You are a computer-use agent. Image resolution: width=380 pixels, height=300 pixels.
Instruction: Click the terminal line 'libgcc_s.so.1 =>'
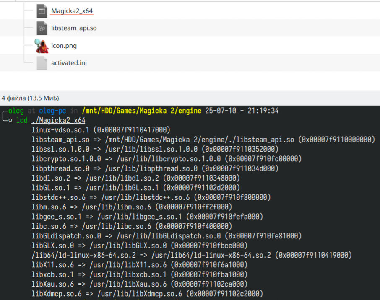[147, 217]
